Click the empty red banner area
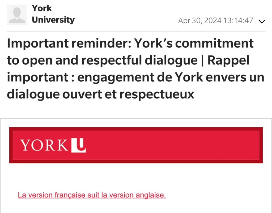Image resolution: width=272 pixels, height=213 pixels. point(173,145)
